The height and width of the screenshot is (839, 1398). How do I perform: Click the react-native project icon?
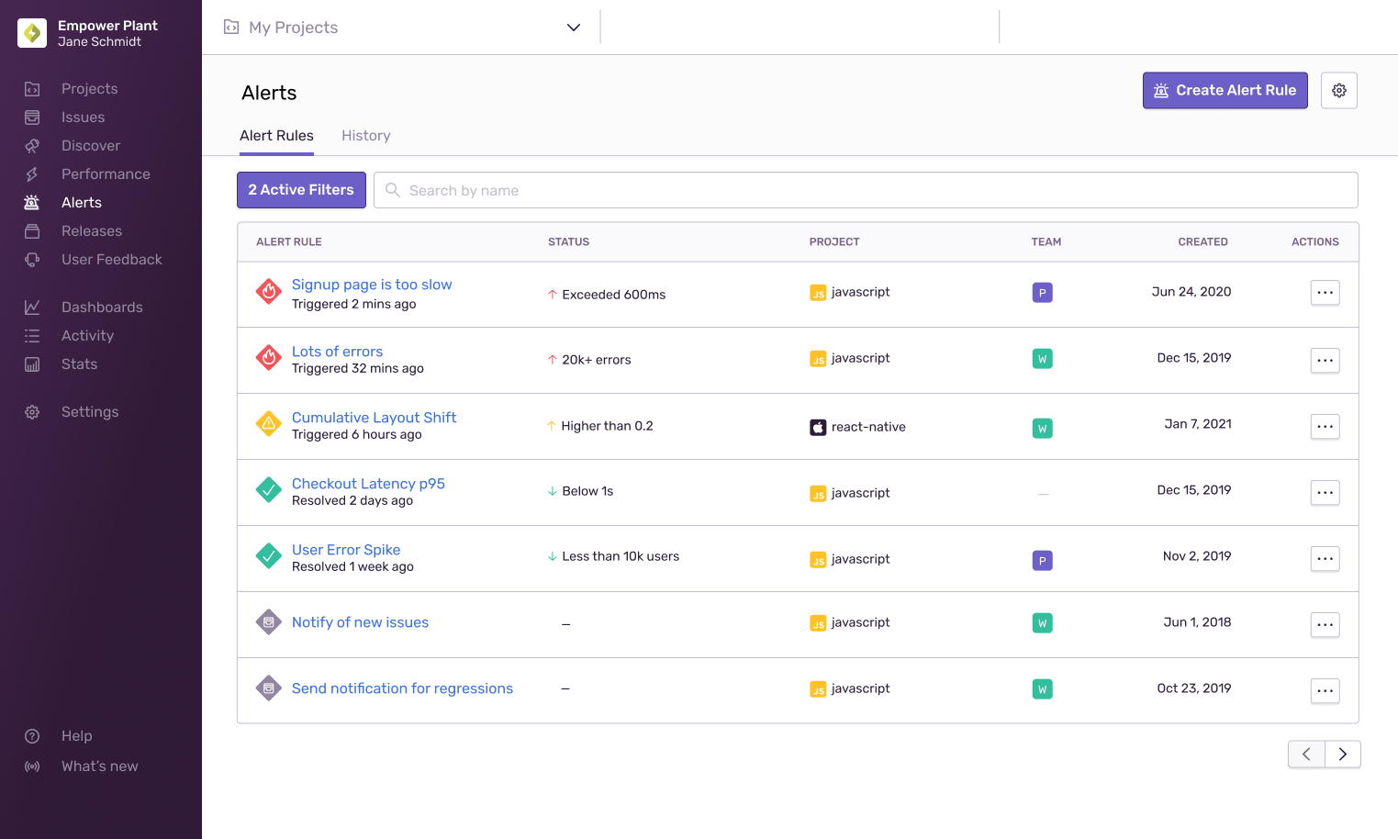click(818, 428)
